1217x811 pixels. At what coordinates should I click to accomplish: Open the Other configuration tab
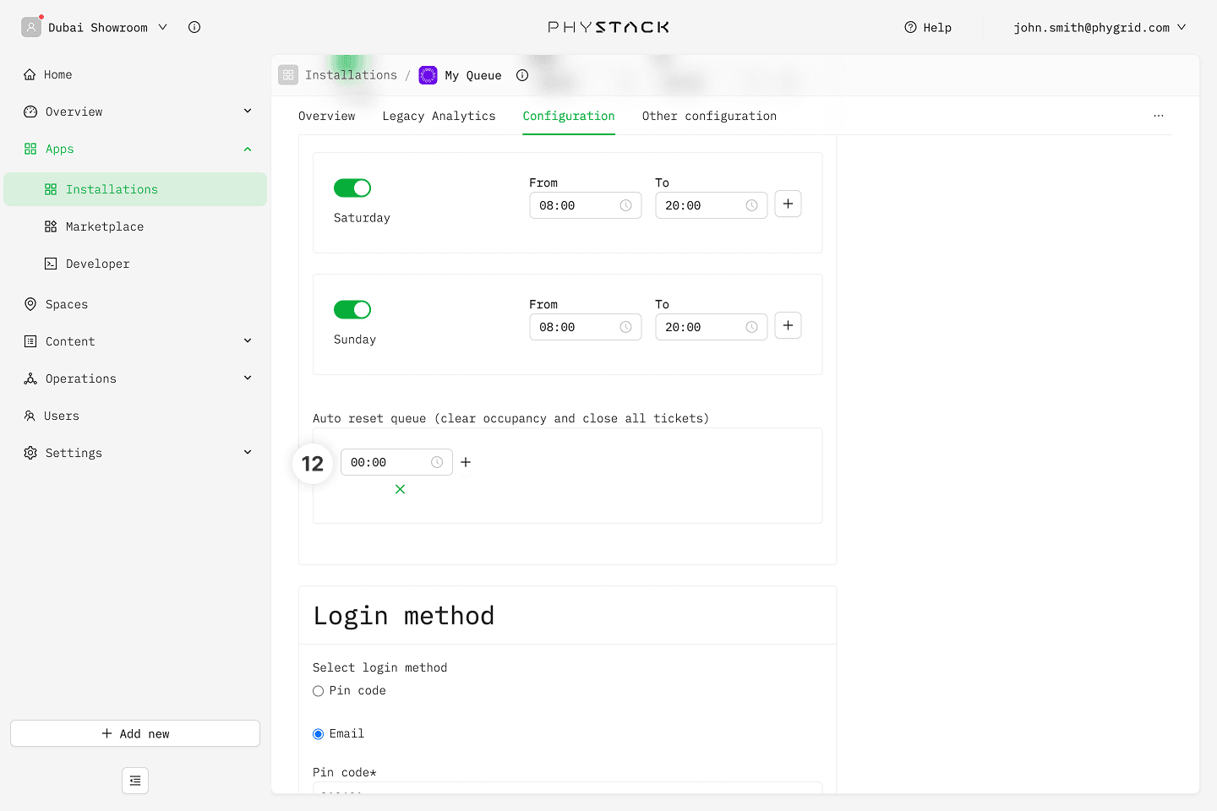708,116
